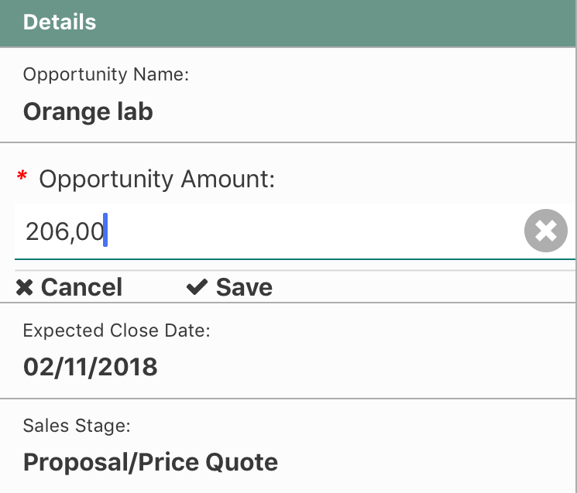Cancel editing the opportunity amount
The image size is (577, 493).
click(x=69, y=287)
